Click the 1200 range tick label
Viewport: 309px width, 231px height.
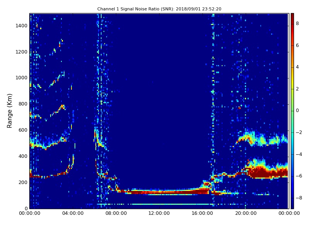tap(21, 52)
